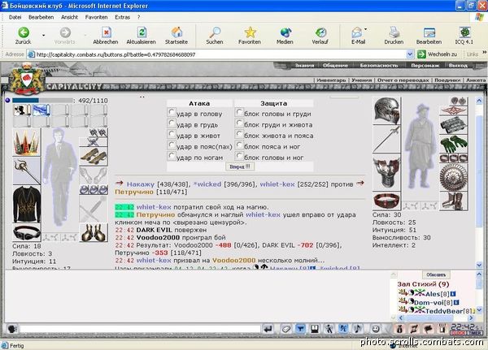Click the sword weapon on right character
This screenshot has height=350, width=488.
pos(387,139)
